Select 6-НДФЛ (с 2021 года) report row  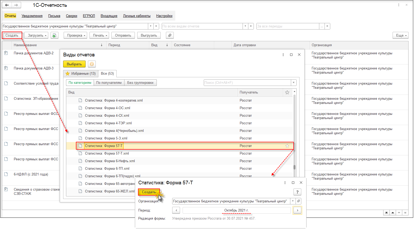[x=31, y=174]
